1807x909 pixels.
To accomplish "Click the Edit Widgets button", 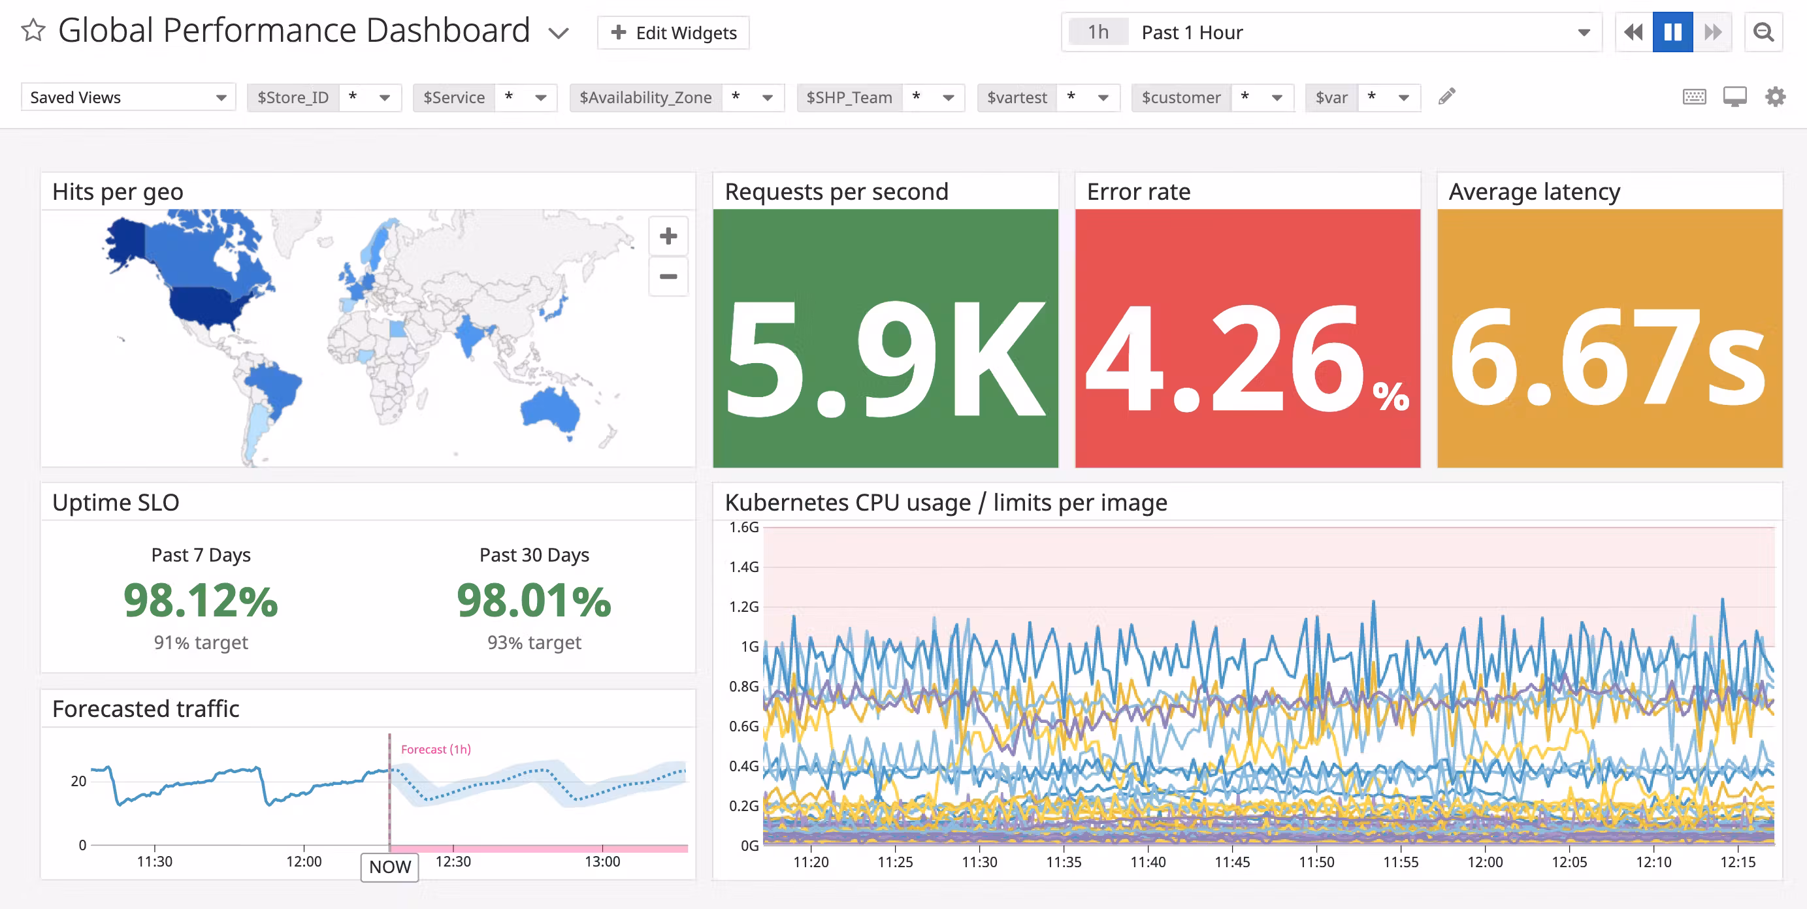I will click(673, 32).
